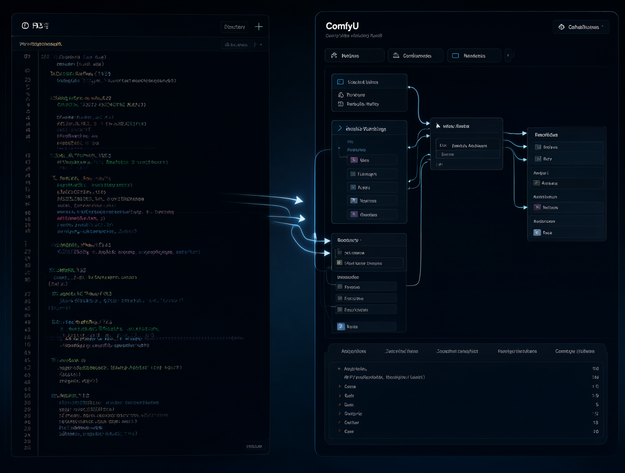The height and width of the screenshot is (473, 625).
Task: Click the blue square icon item in the second left node
Action: (x=372, y=187)
